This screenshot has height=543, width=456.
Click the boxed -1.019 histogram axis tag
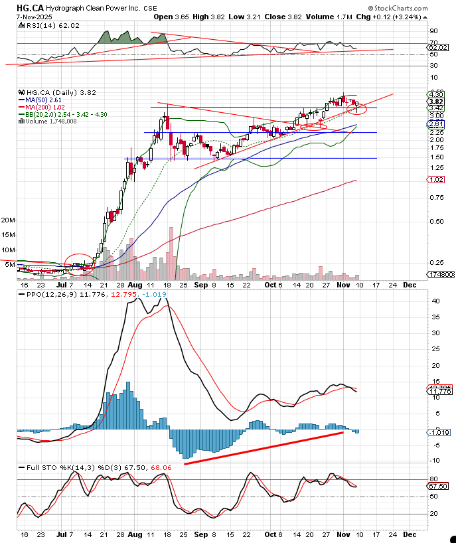pos(439,432)
